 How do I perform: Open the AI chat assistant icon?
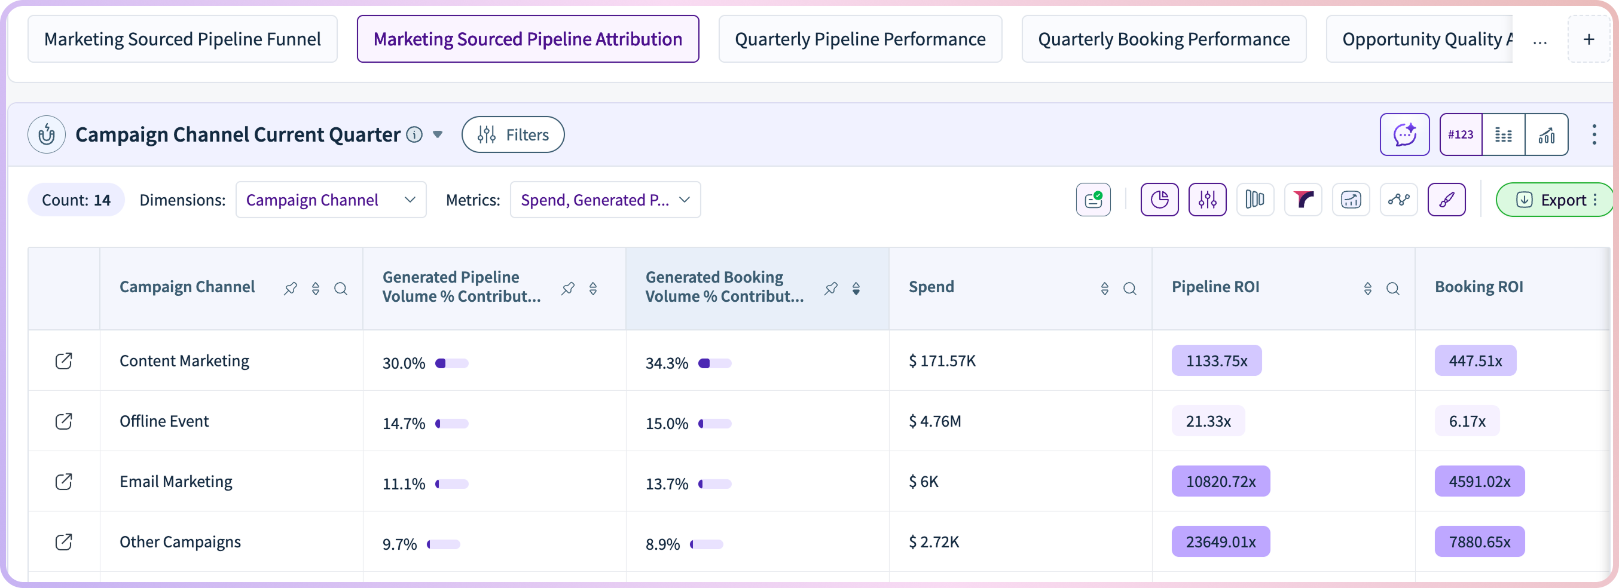(x=1404, y=134)
